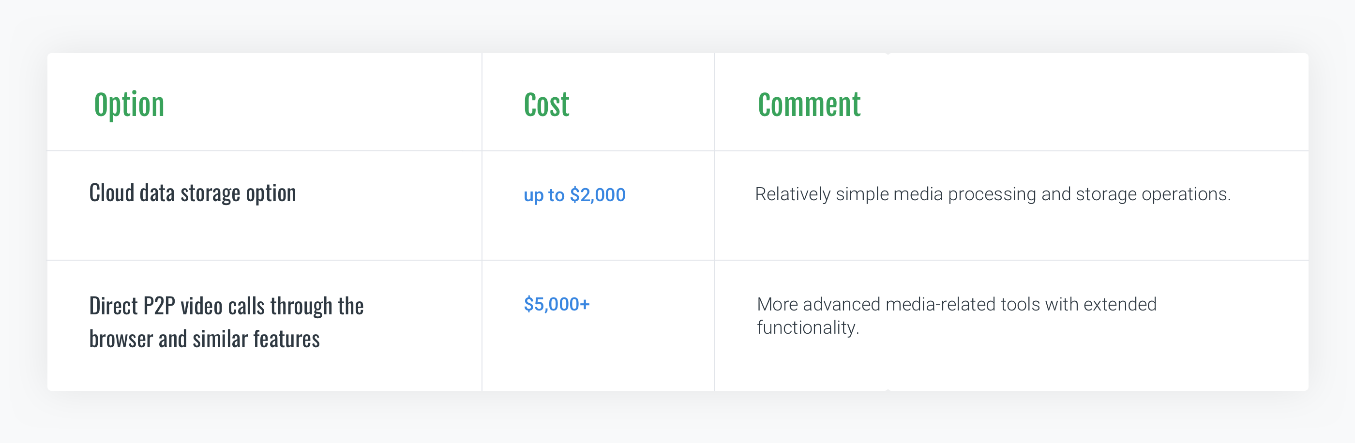Click the word "functionality." in the comment
The height and width of the screenshot is (443, 1355).
click(807, 328)
